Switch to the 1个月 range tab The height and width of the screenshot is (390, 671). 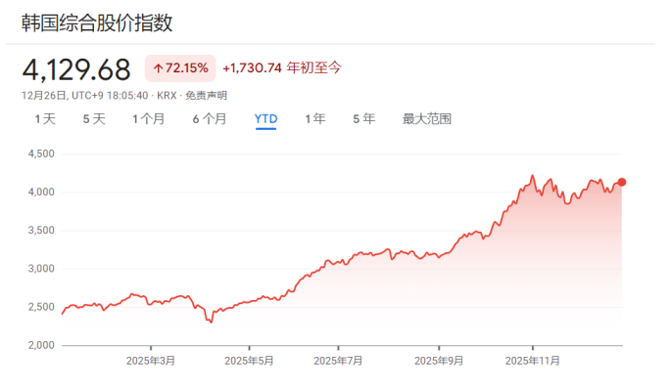pos(148,118)
